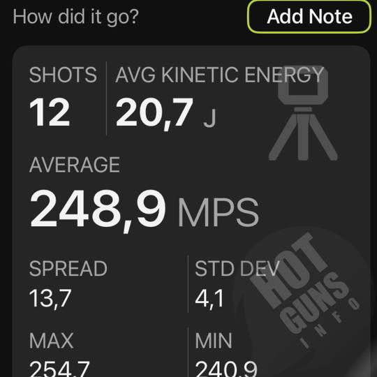Tap the max velocity value 254,7
The width and height of the screenshot is (377, 377).
59,369
